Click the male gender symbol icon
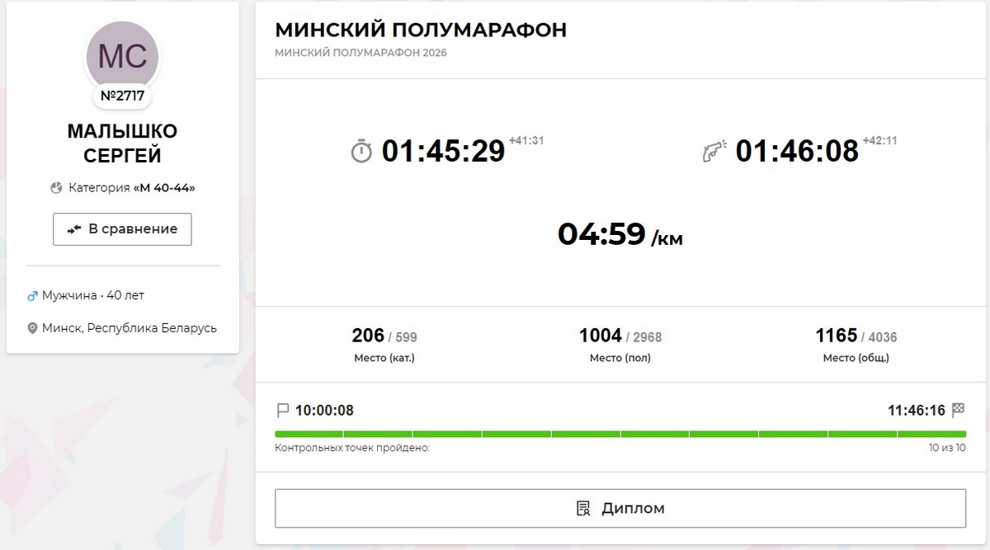 [x=33, y=295]
